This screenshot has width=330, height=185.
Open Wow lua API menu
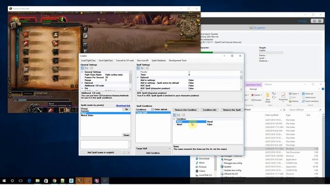[143, 61]
